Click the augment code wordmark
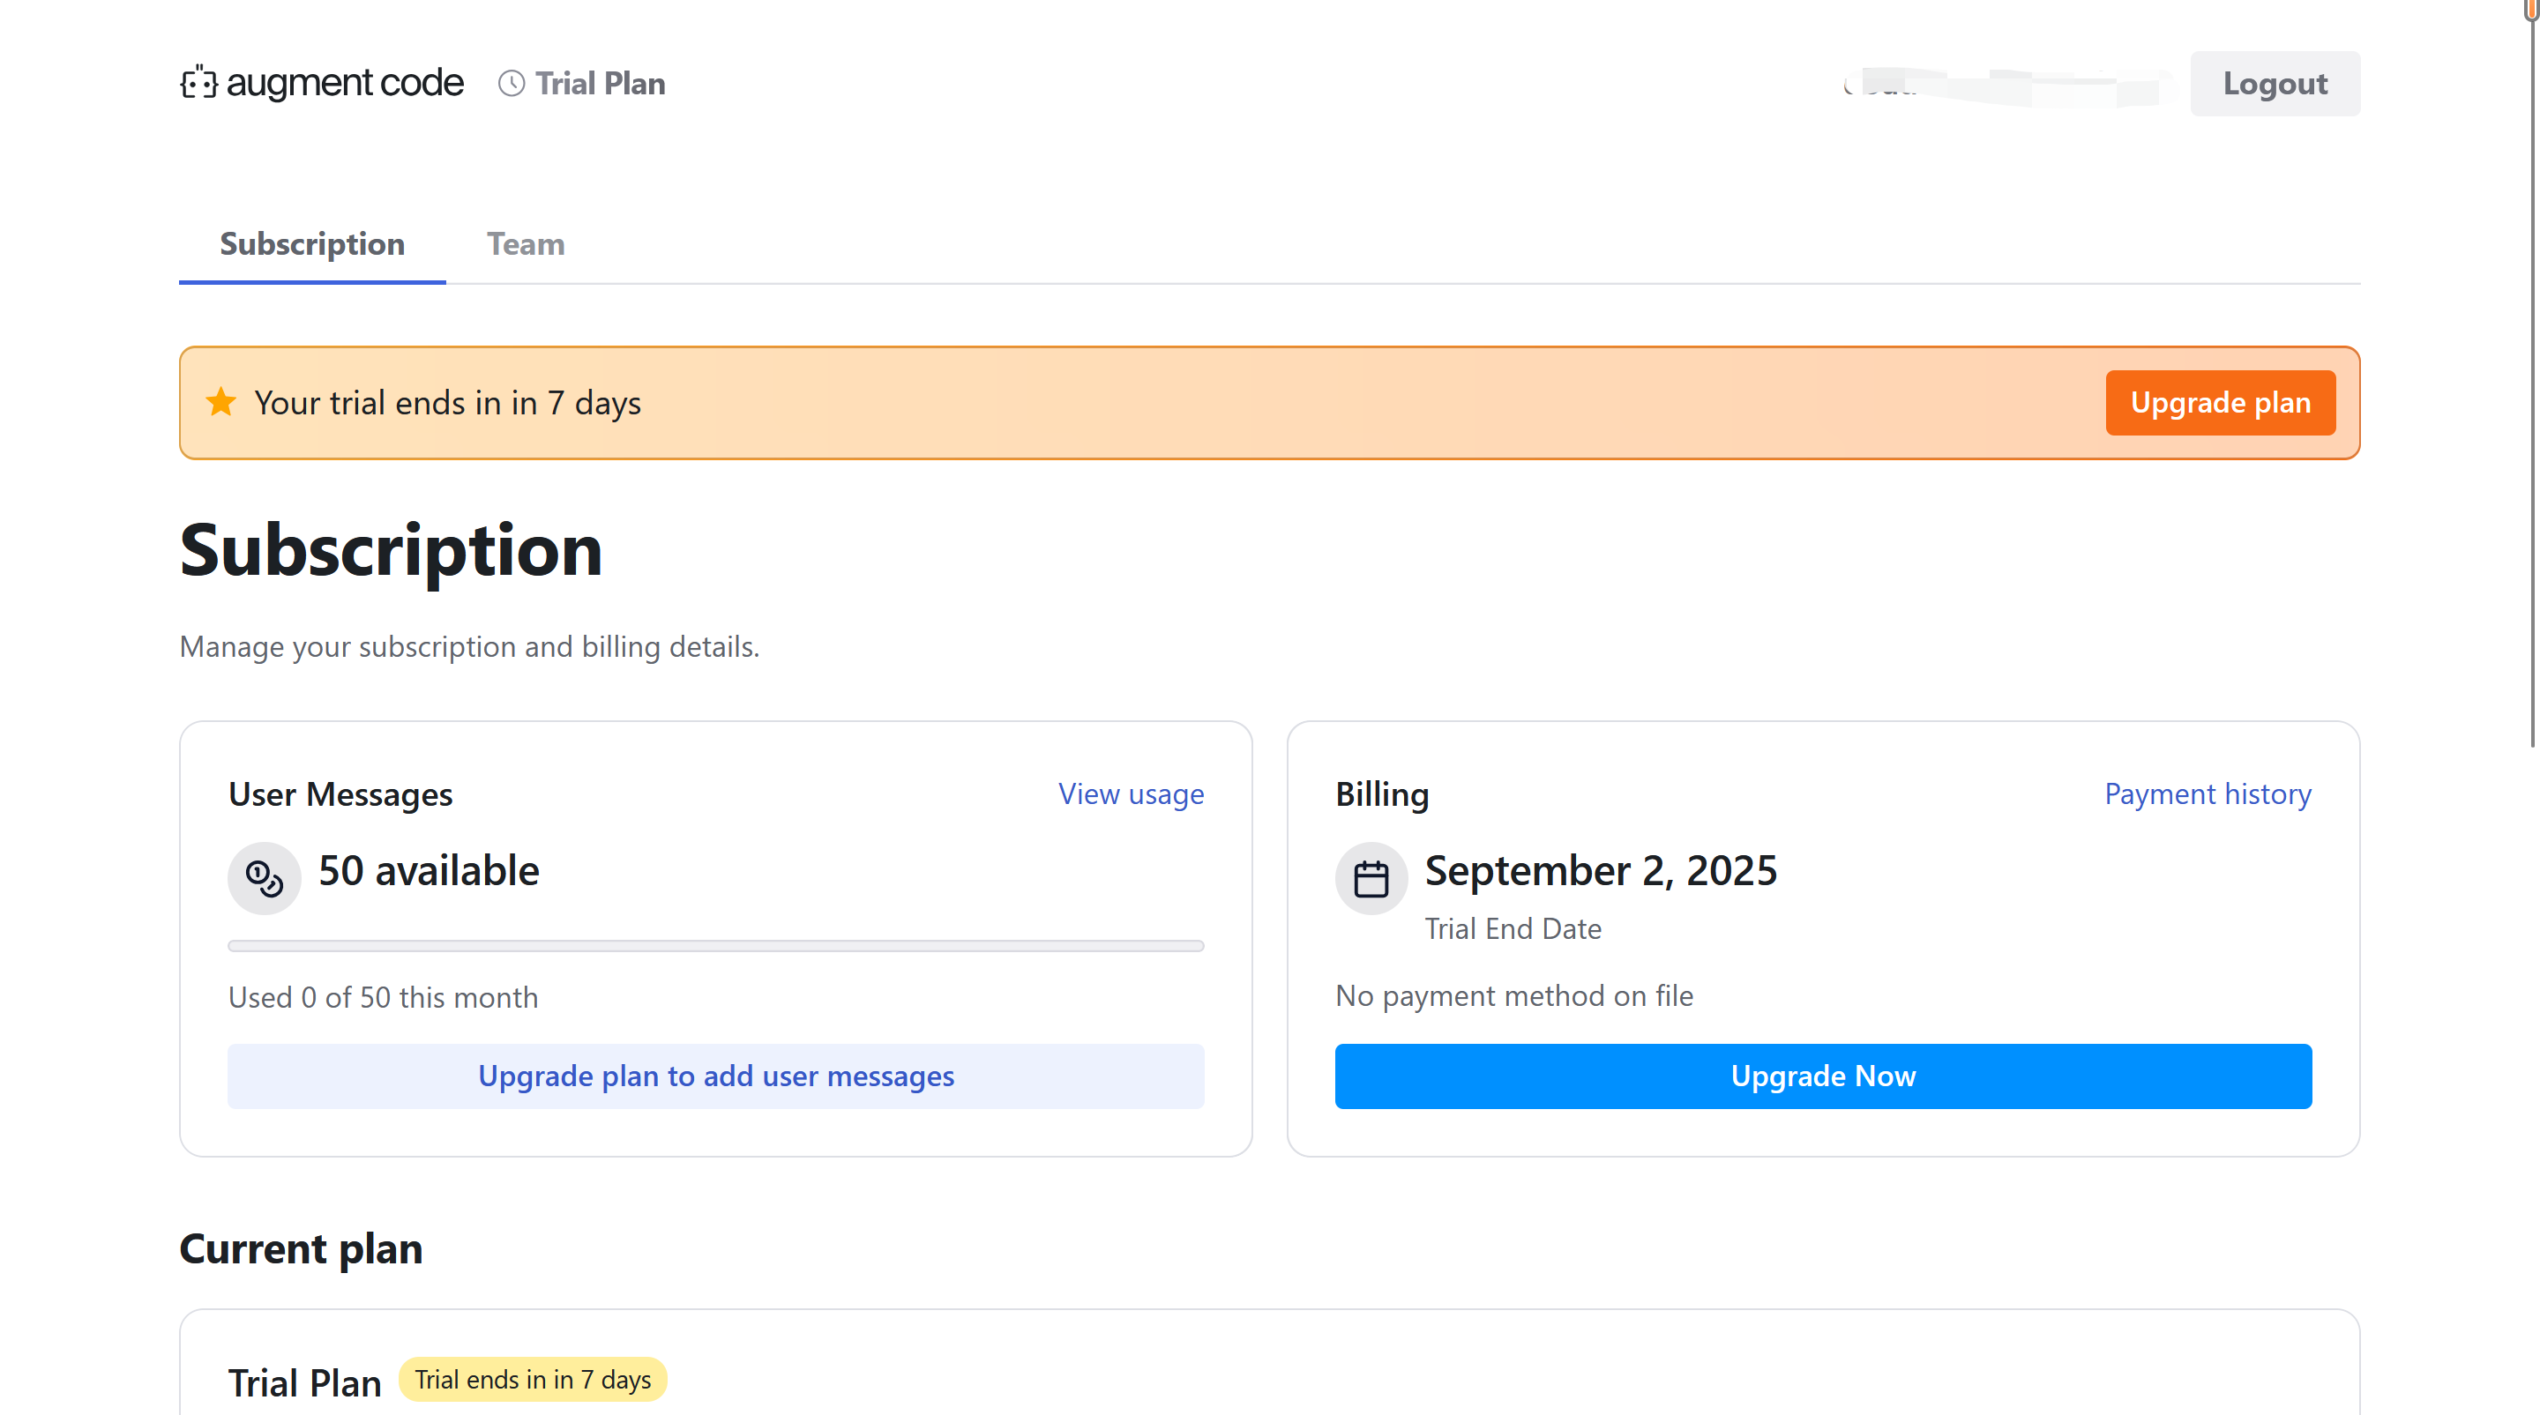The height and width of the screenshot is (1415, 2540). pos(344,83)
